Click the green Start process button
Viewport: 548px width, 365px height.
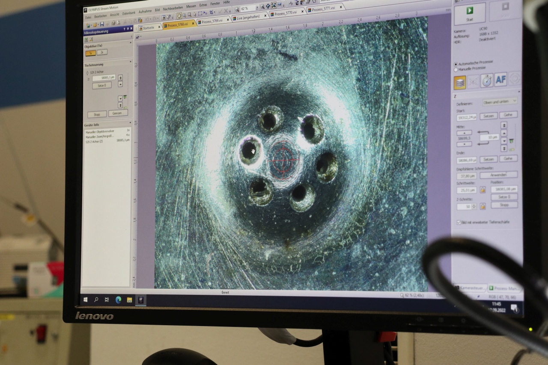(x=470, y=14)
